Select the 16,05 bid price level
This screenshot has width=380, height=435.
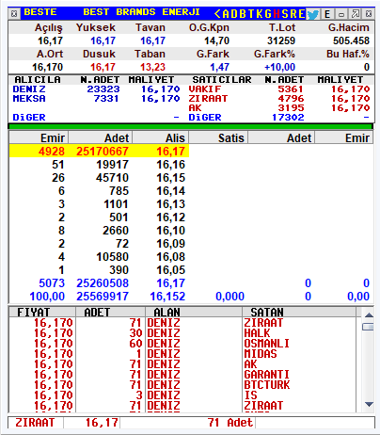171,270
